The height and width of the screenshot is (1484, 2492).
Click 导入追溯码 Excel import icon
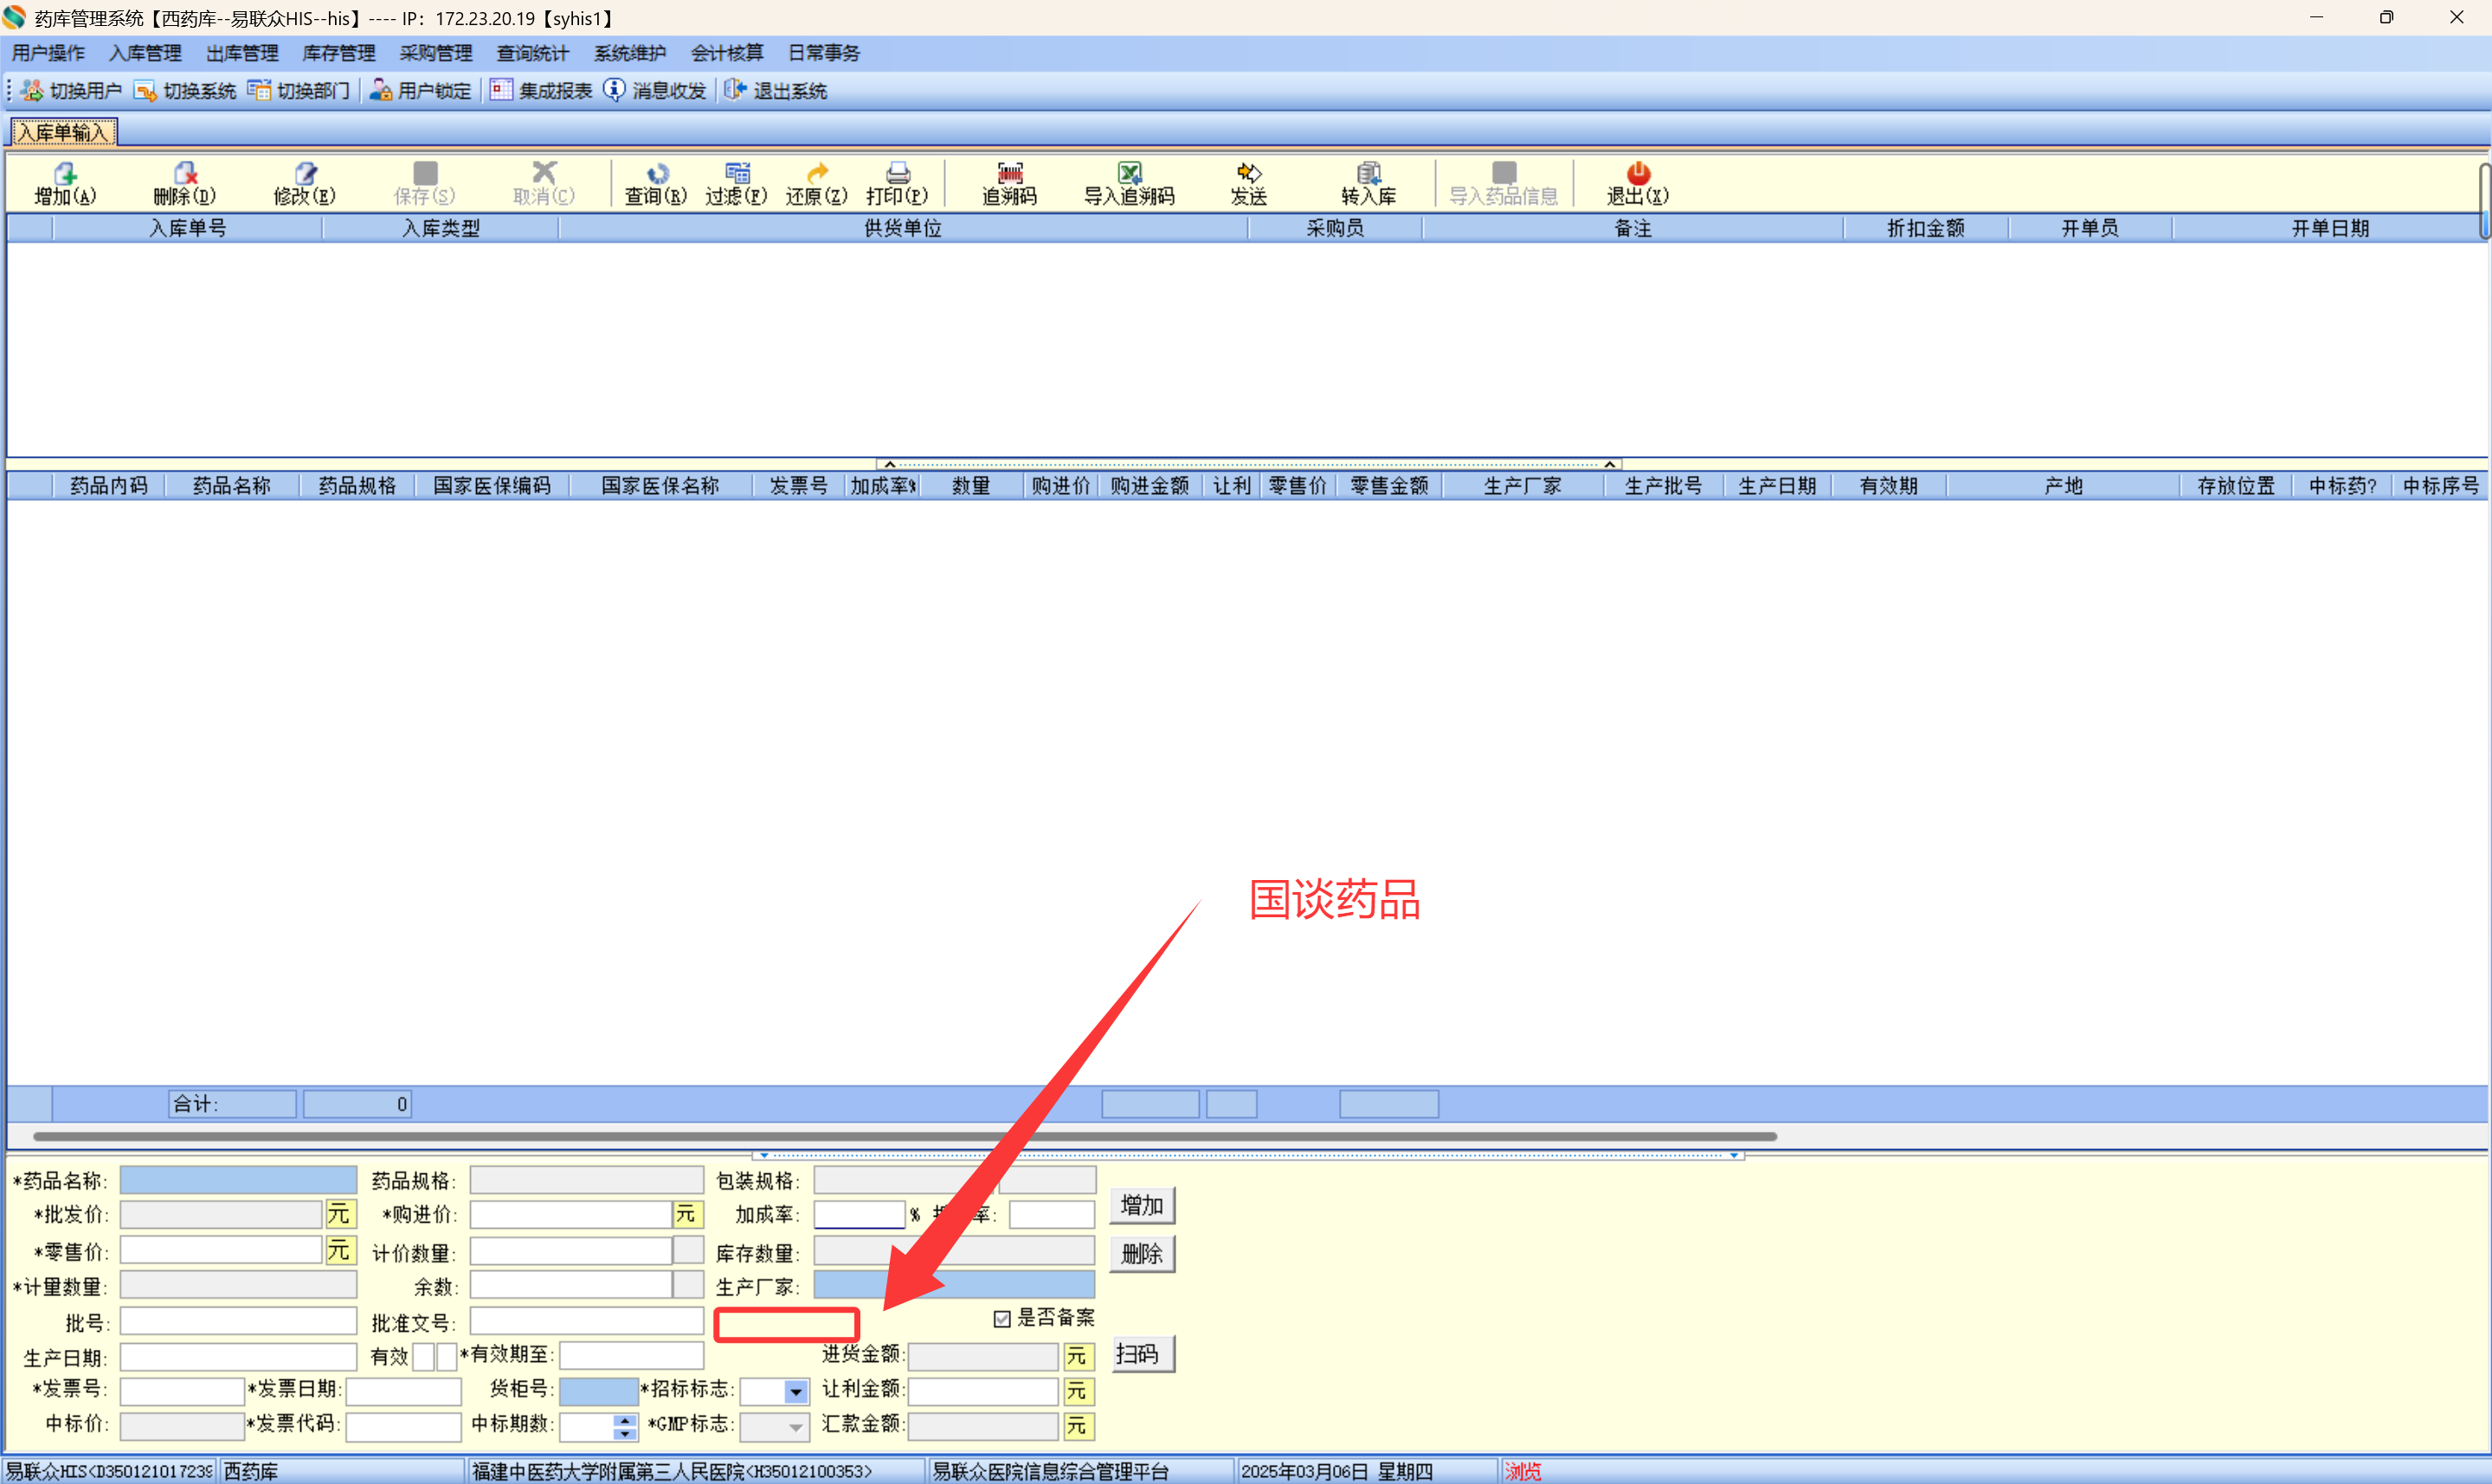pyautogui.click(x=1129, y=174)
